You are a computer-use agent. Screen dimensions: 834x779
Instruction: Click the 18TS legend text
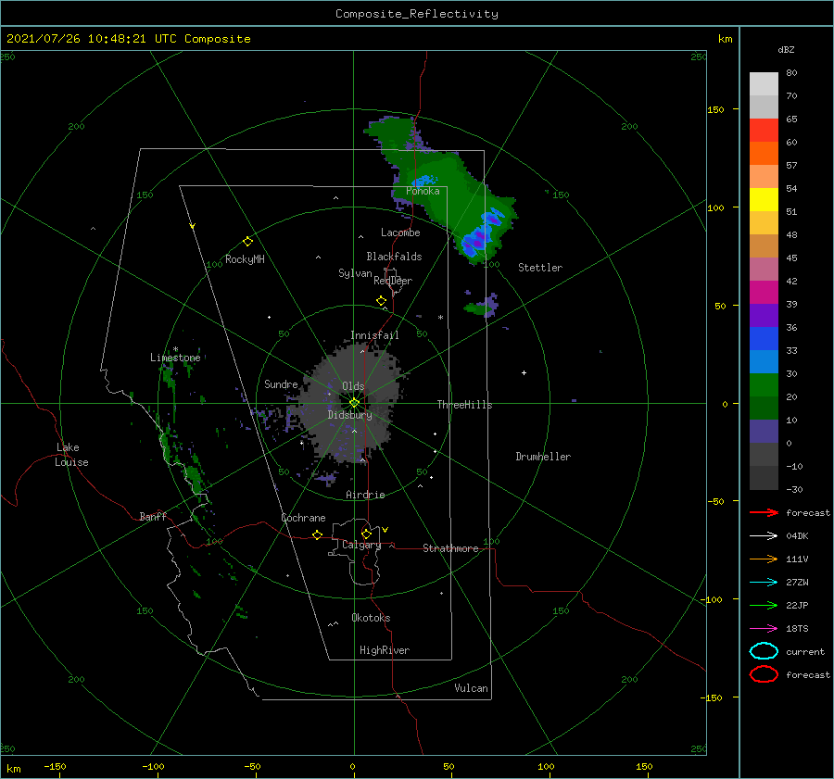(x=797, y=629)
